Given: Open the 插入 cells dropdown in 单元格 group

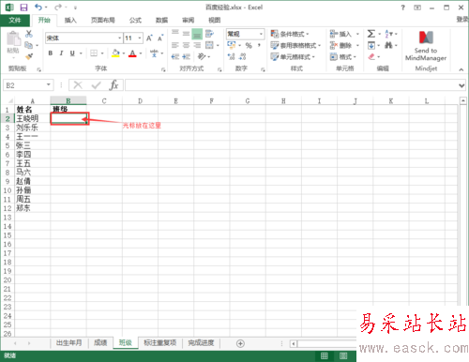Looking at the screenshot, I should tap(344, 34).
